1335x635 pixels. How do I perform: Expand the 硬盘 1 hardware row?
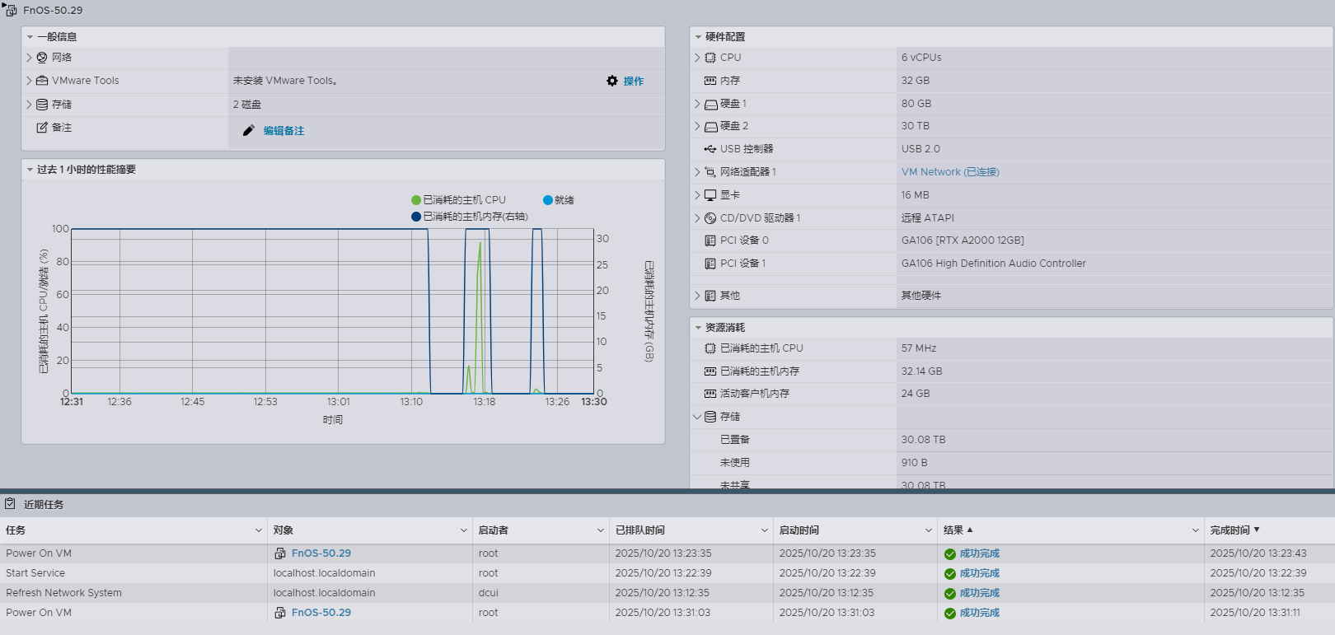click(697, 104)
